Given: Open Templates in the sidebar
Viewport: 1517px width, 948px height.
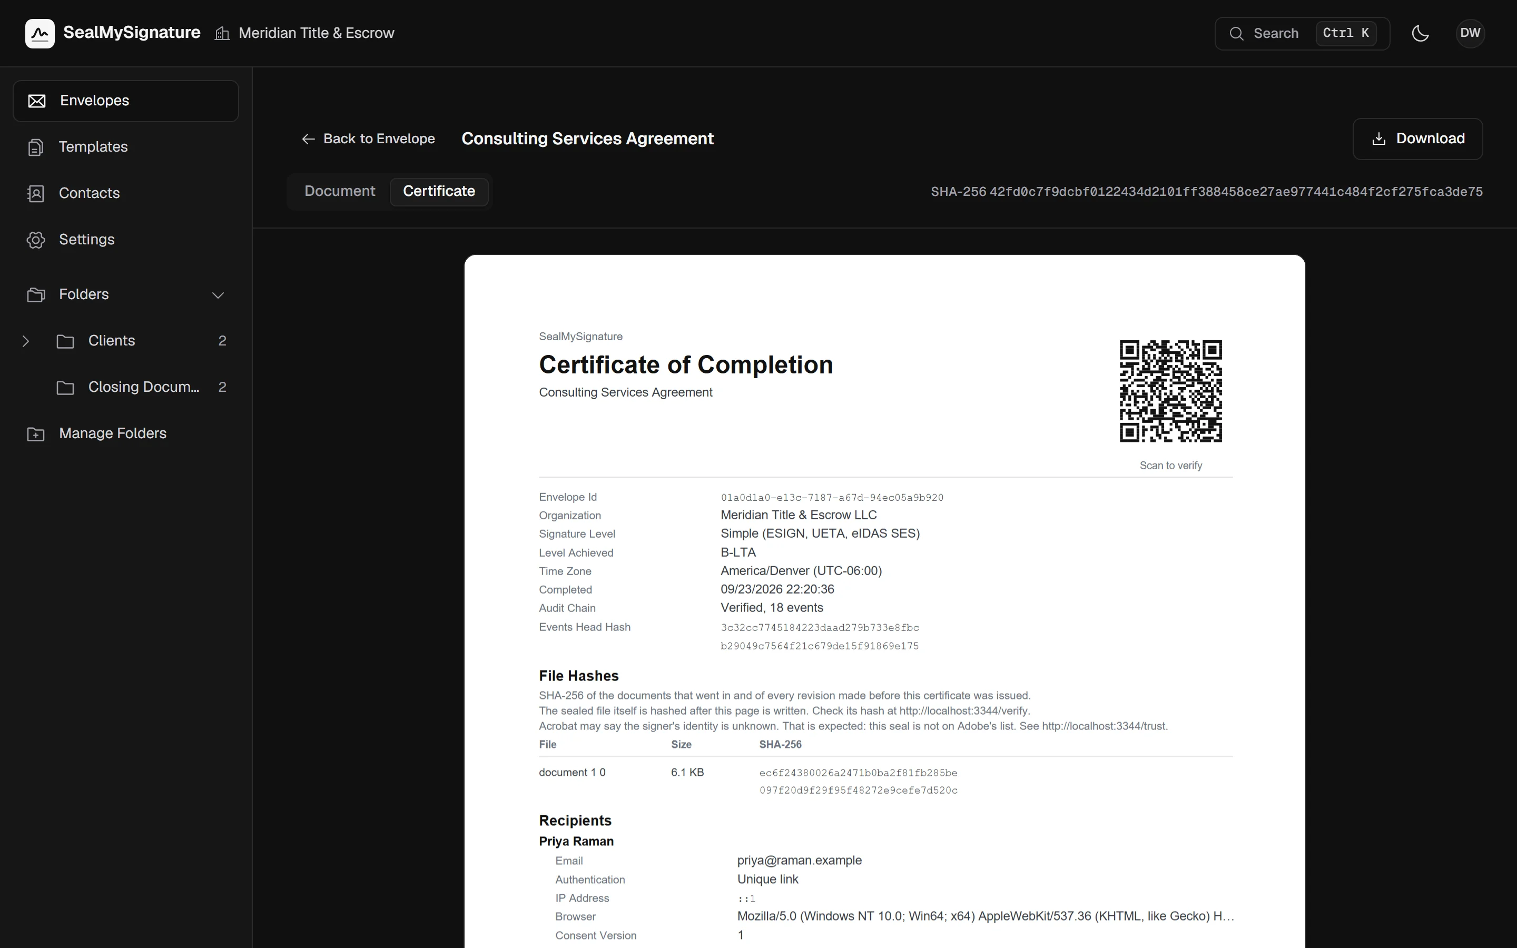Looking at the screenshot, I should click(125, 147).
